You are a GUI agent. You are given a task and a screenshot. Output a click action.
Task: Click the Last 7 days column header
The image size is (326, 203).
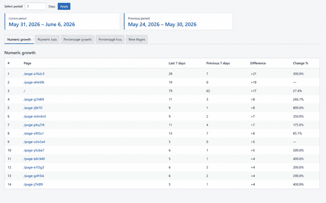(177, 63)
